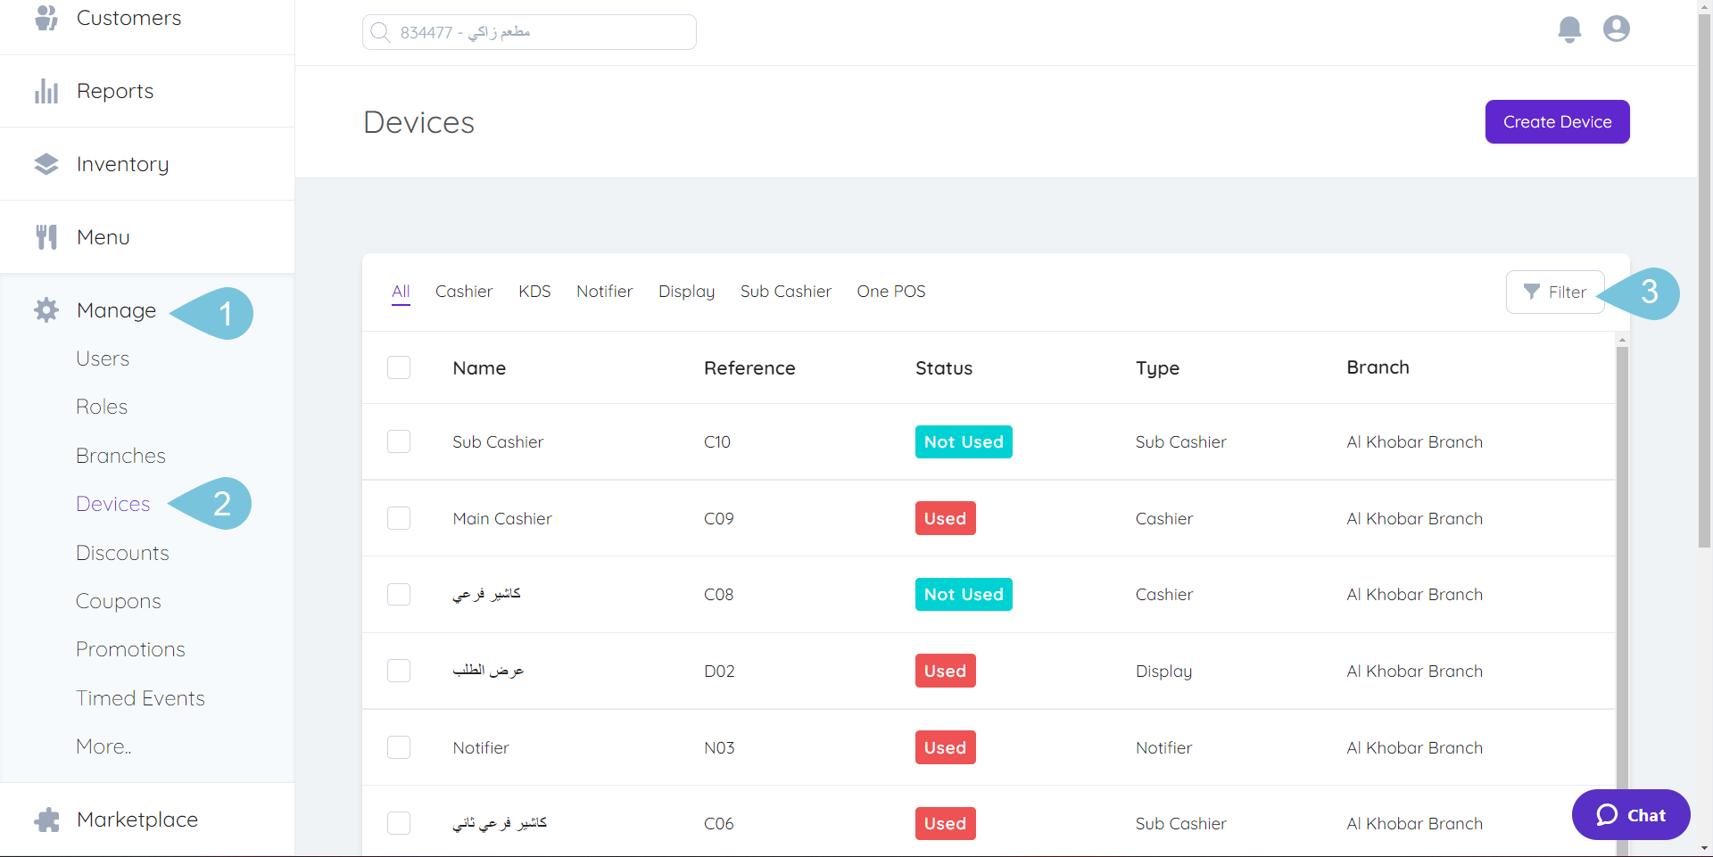Click the Not Used badge for C08
1713x857 pixels.
[964, 594]
